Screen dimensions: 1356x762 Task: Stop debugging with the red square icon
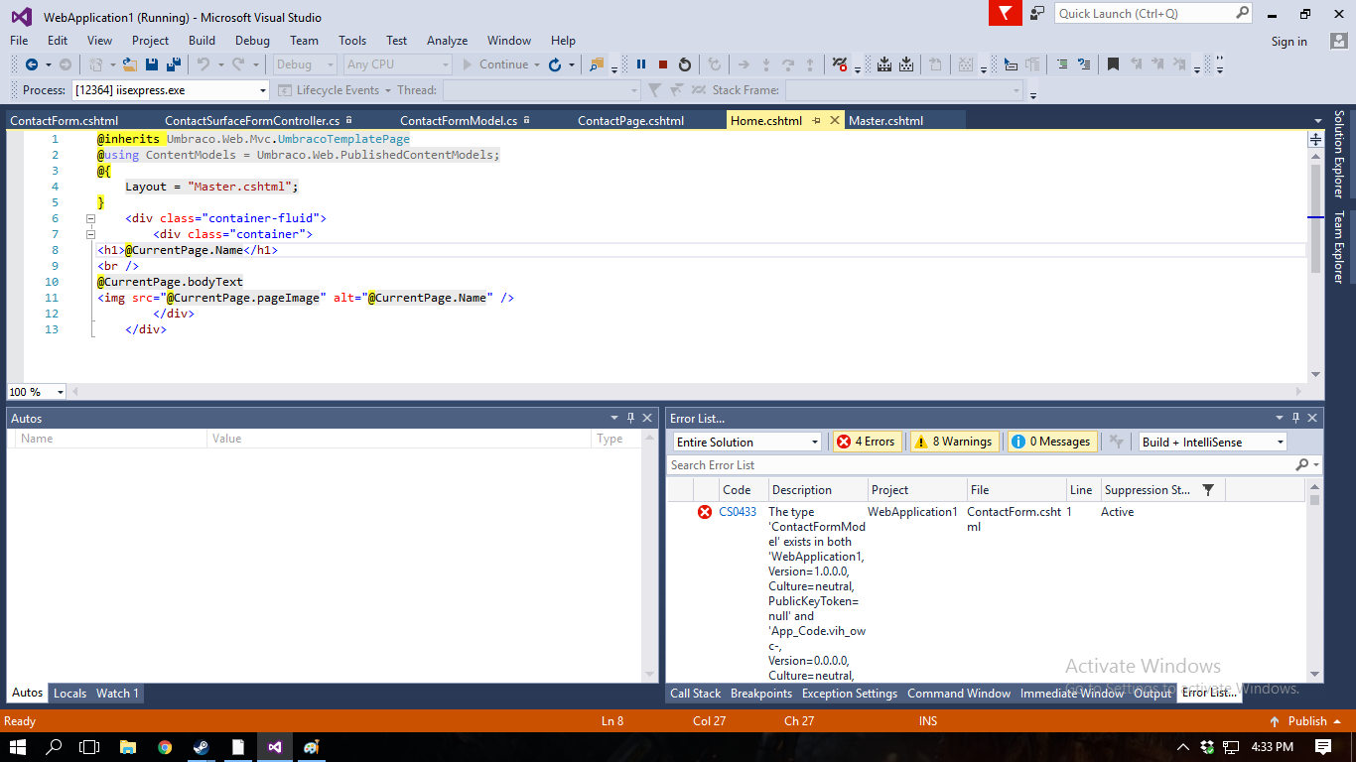(663, 64)
